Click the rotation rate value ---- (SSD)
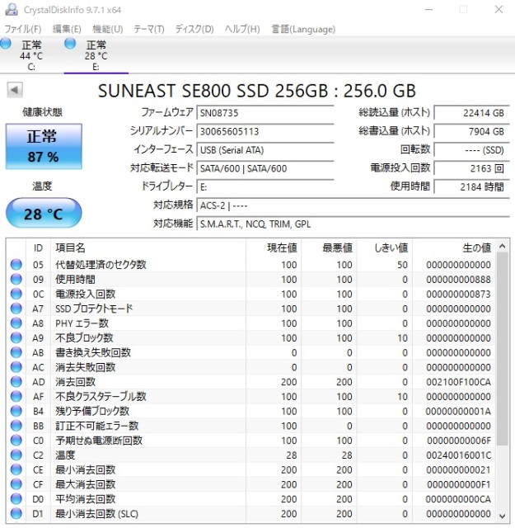The image size is (515, 528). coord(471,149)
